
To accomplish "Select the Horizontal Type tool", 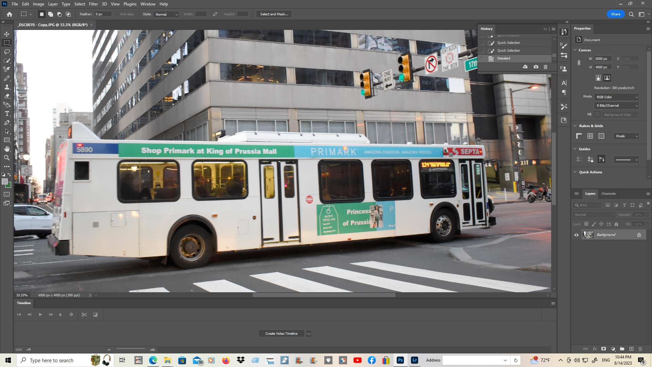I will pyautogui.click(x=7, y=113).
